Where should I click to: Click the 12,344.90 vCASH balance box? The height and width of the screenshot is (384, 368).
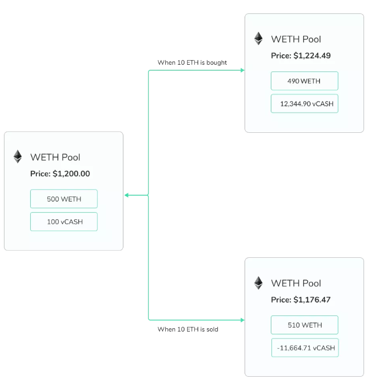[x=304, y=103]
